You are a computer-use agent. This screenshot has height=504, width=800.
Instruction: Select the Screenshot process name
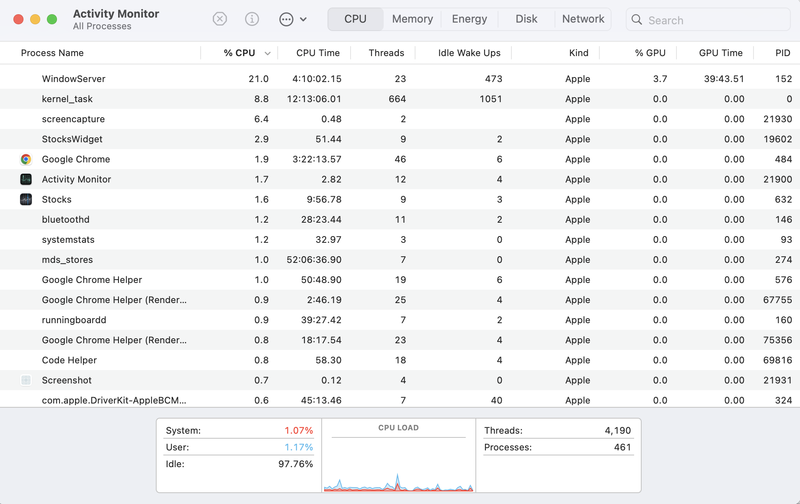[67, 380]
